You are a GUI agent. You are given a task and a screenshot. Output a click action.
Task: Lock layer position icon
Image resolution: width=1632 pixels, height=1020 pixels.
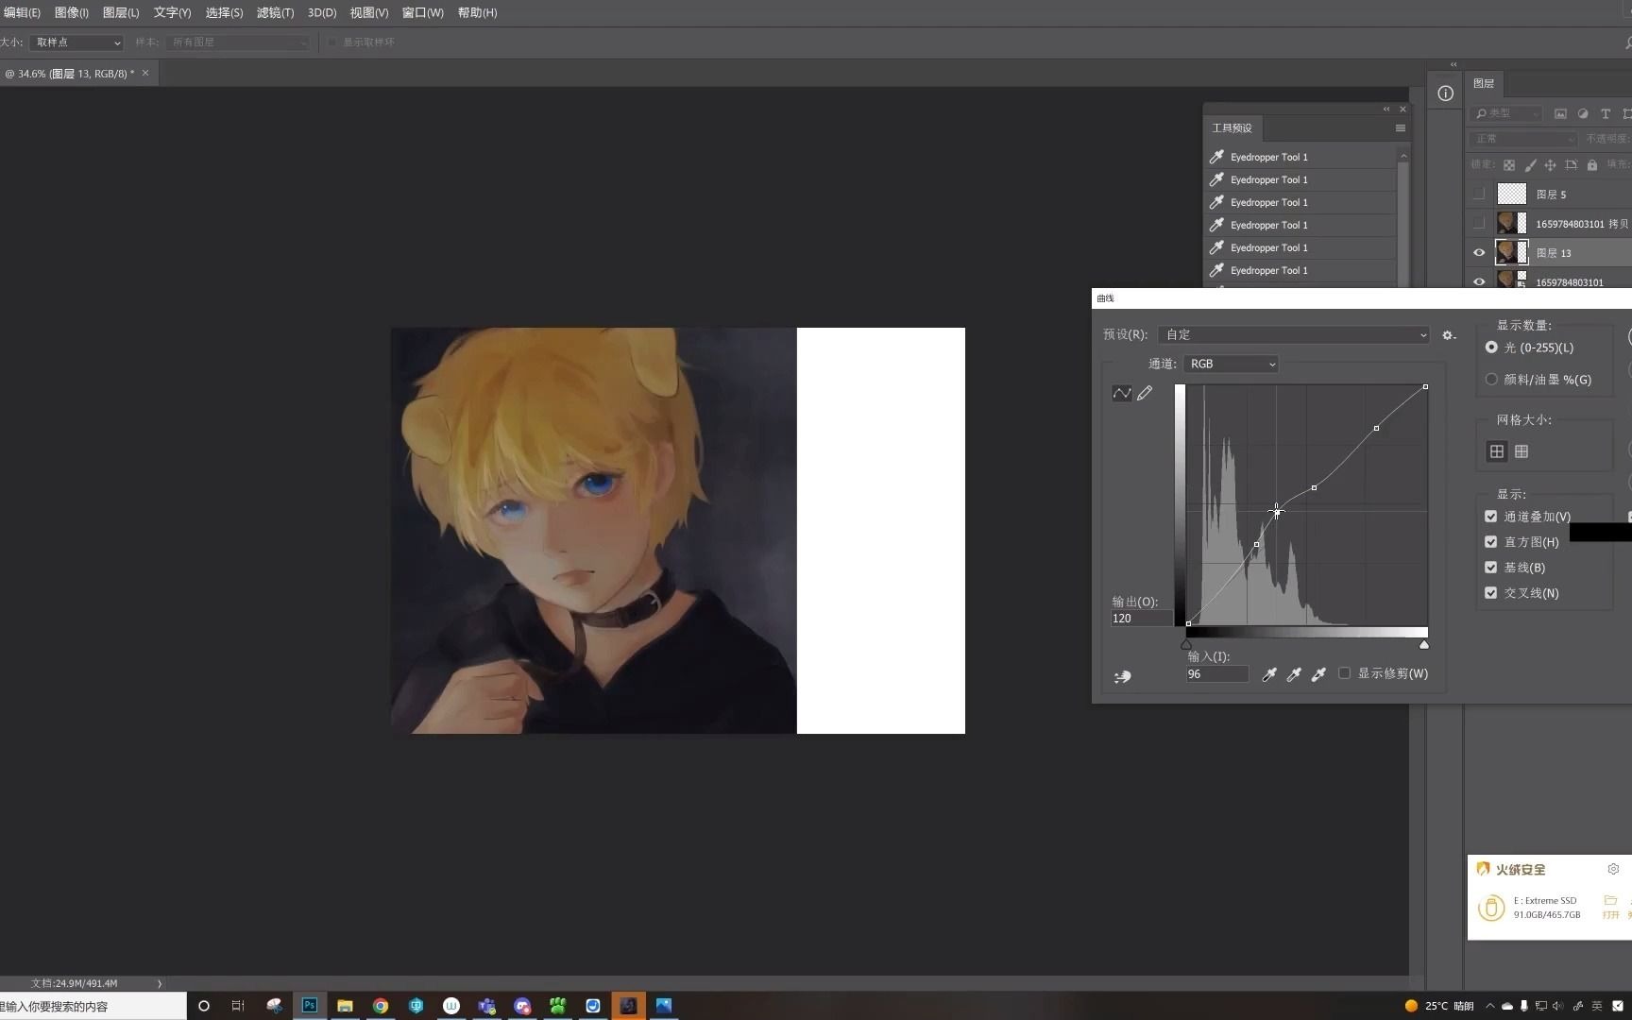click(1550, 165)
